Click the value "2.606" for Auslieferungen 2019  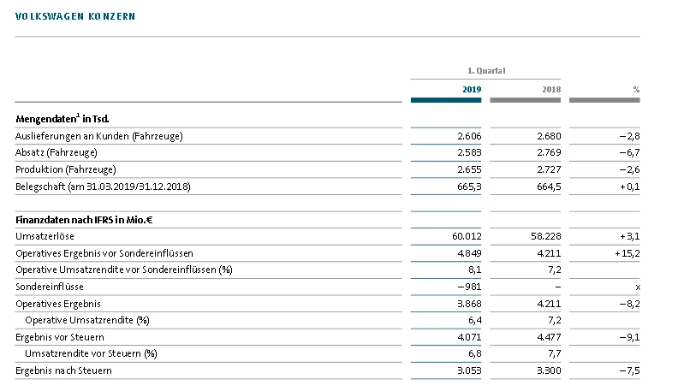tap(469, 136)
